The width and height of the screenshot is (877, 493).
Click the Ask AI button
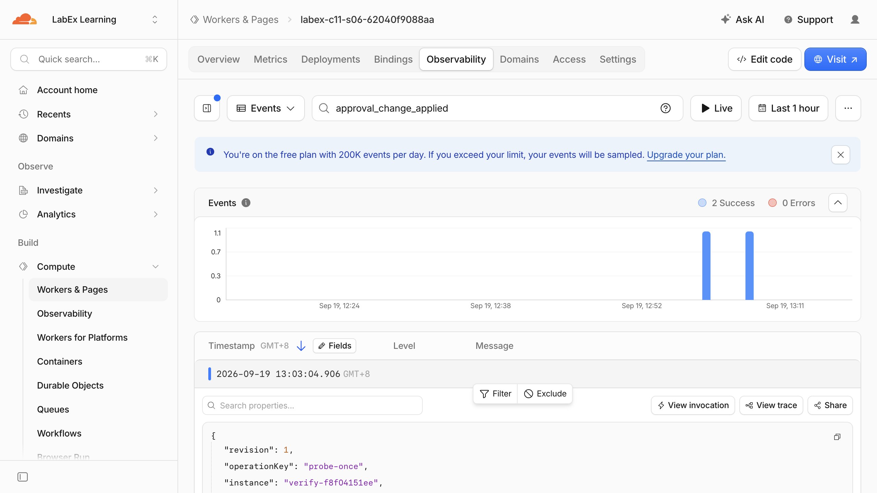(742, 20)
